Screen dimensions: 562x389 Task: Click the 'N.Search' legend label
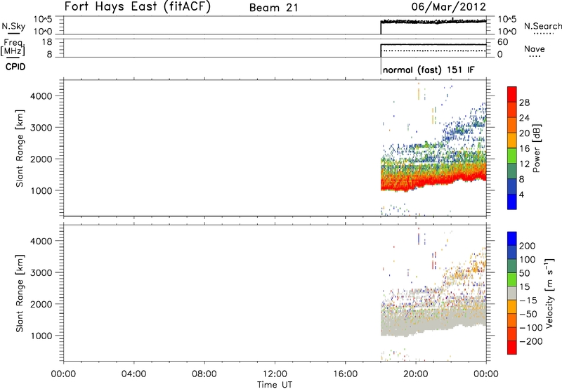542,26
